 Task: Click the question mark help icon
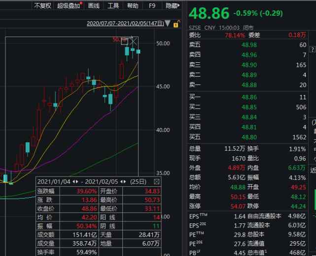point(313,49)
